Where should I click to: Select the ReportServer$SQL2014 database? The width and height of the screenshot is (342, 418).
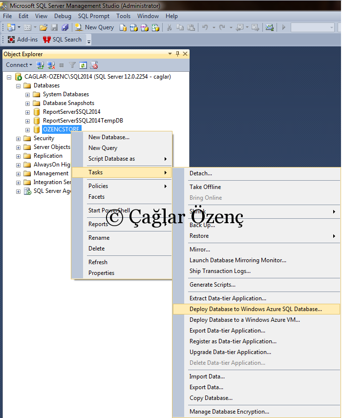point(71,112)
